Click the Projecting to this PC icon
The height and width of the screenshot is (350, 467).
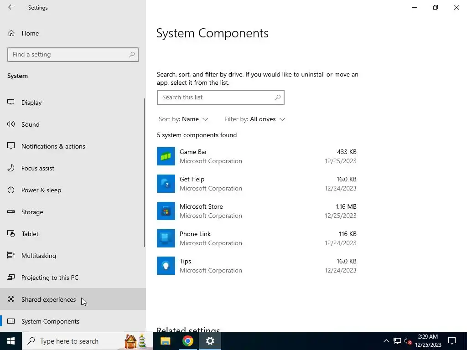11,278
